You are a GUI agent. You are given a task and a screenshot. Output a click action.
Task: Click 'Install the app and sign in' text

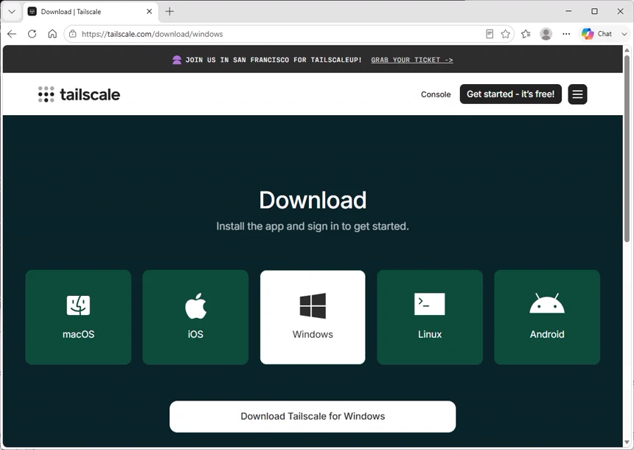313,226
